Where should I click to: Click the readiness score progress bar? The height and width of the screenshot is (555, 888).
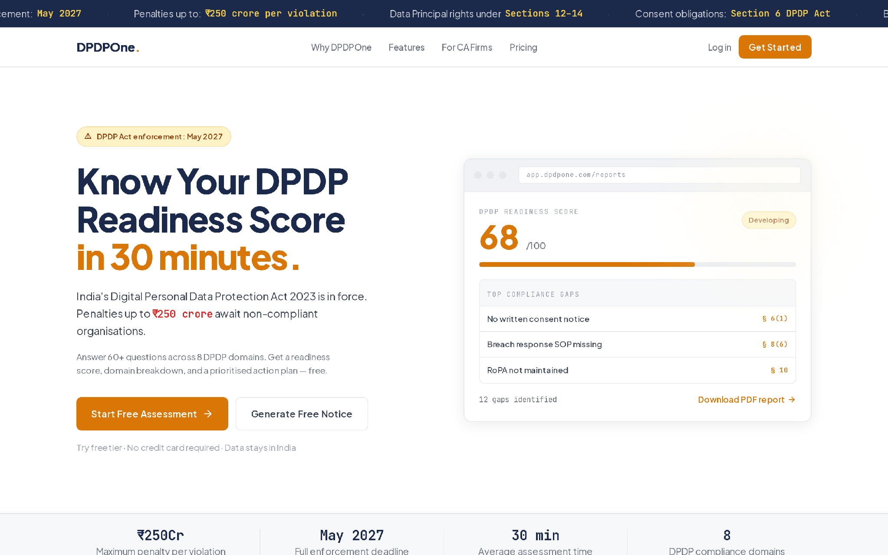click(x=637, y=264)
